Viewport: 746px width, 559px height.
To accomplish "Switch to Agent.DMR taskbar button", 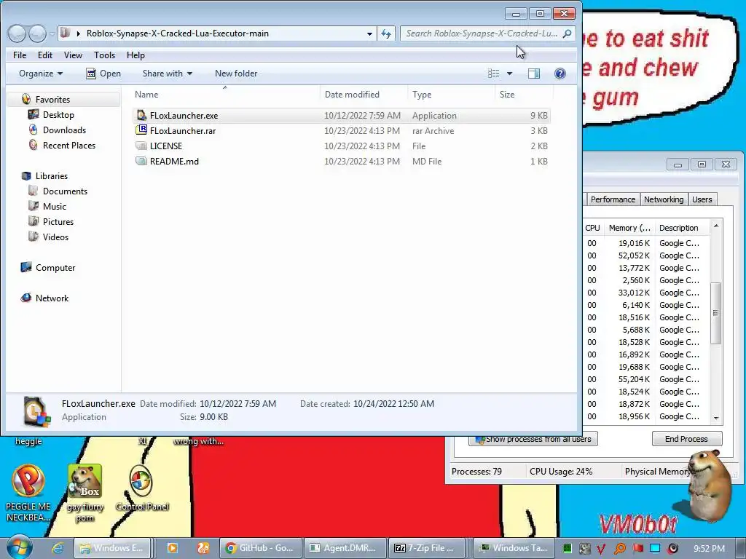I will (345, 548).
